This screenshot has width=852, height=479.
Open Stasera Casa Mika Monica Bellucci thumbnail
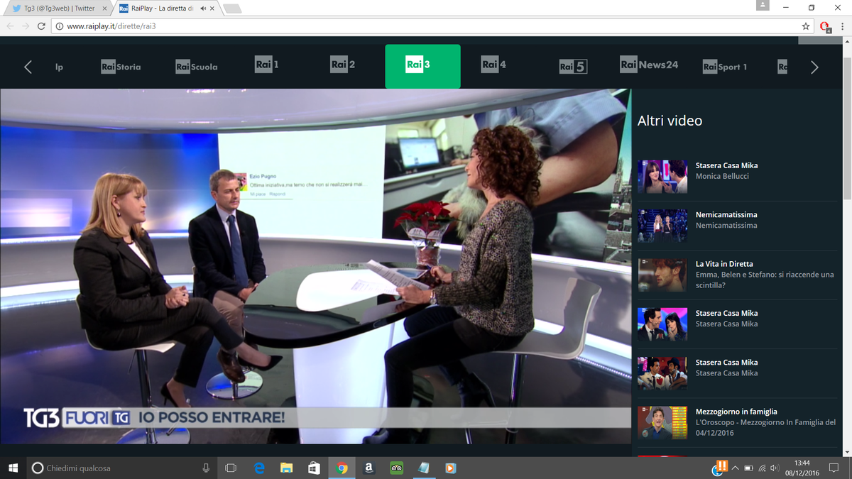[662, 177]
